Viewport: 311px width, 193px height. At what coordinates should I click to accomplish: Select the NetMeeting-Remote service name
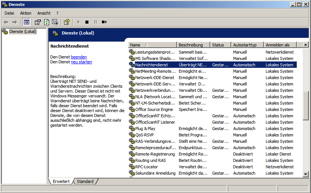point(155,71)
